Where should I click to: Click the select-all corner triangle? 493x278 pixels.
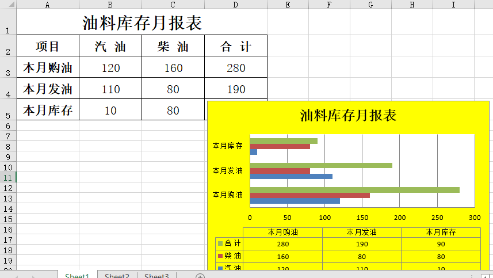point(11,4)
